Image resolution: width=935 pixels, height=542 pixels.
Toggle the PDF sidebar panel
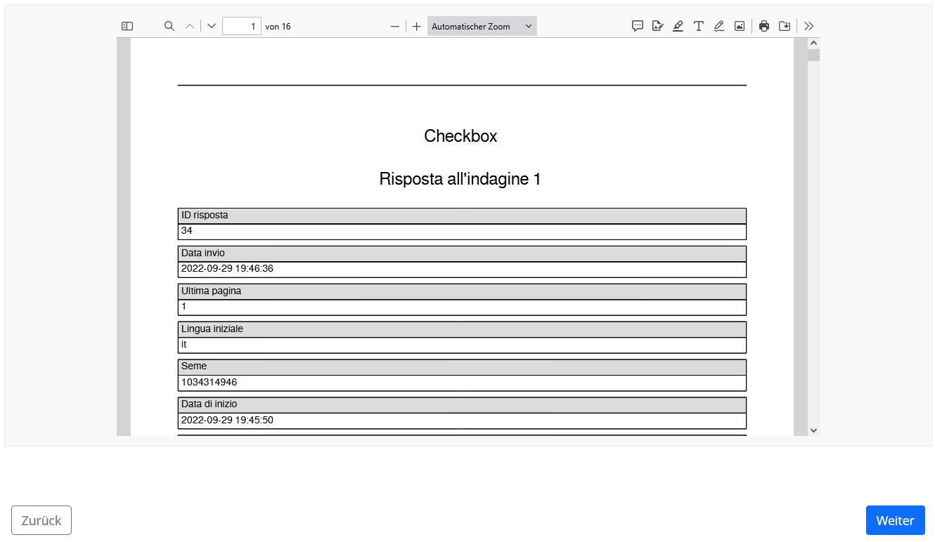click(127, 26)
